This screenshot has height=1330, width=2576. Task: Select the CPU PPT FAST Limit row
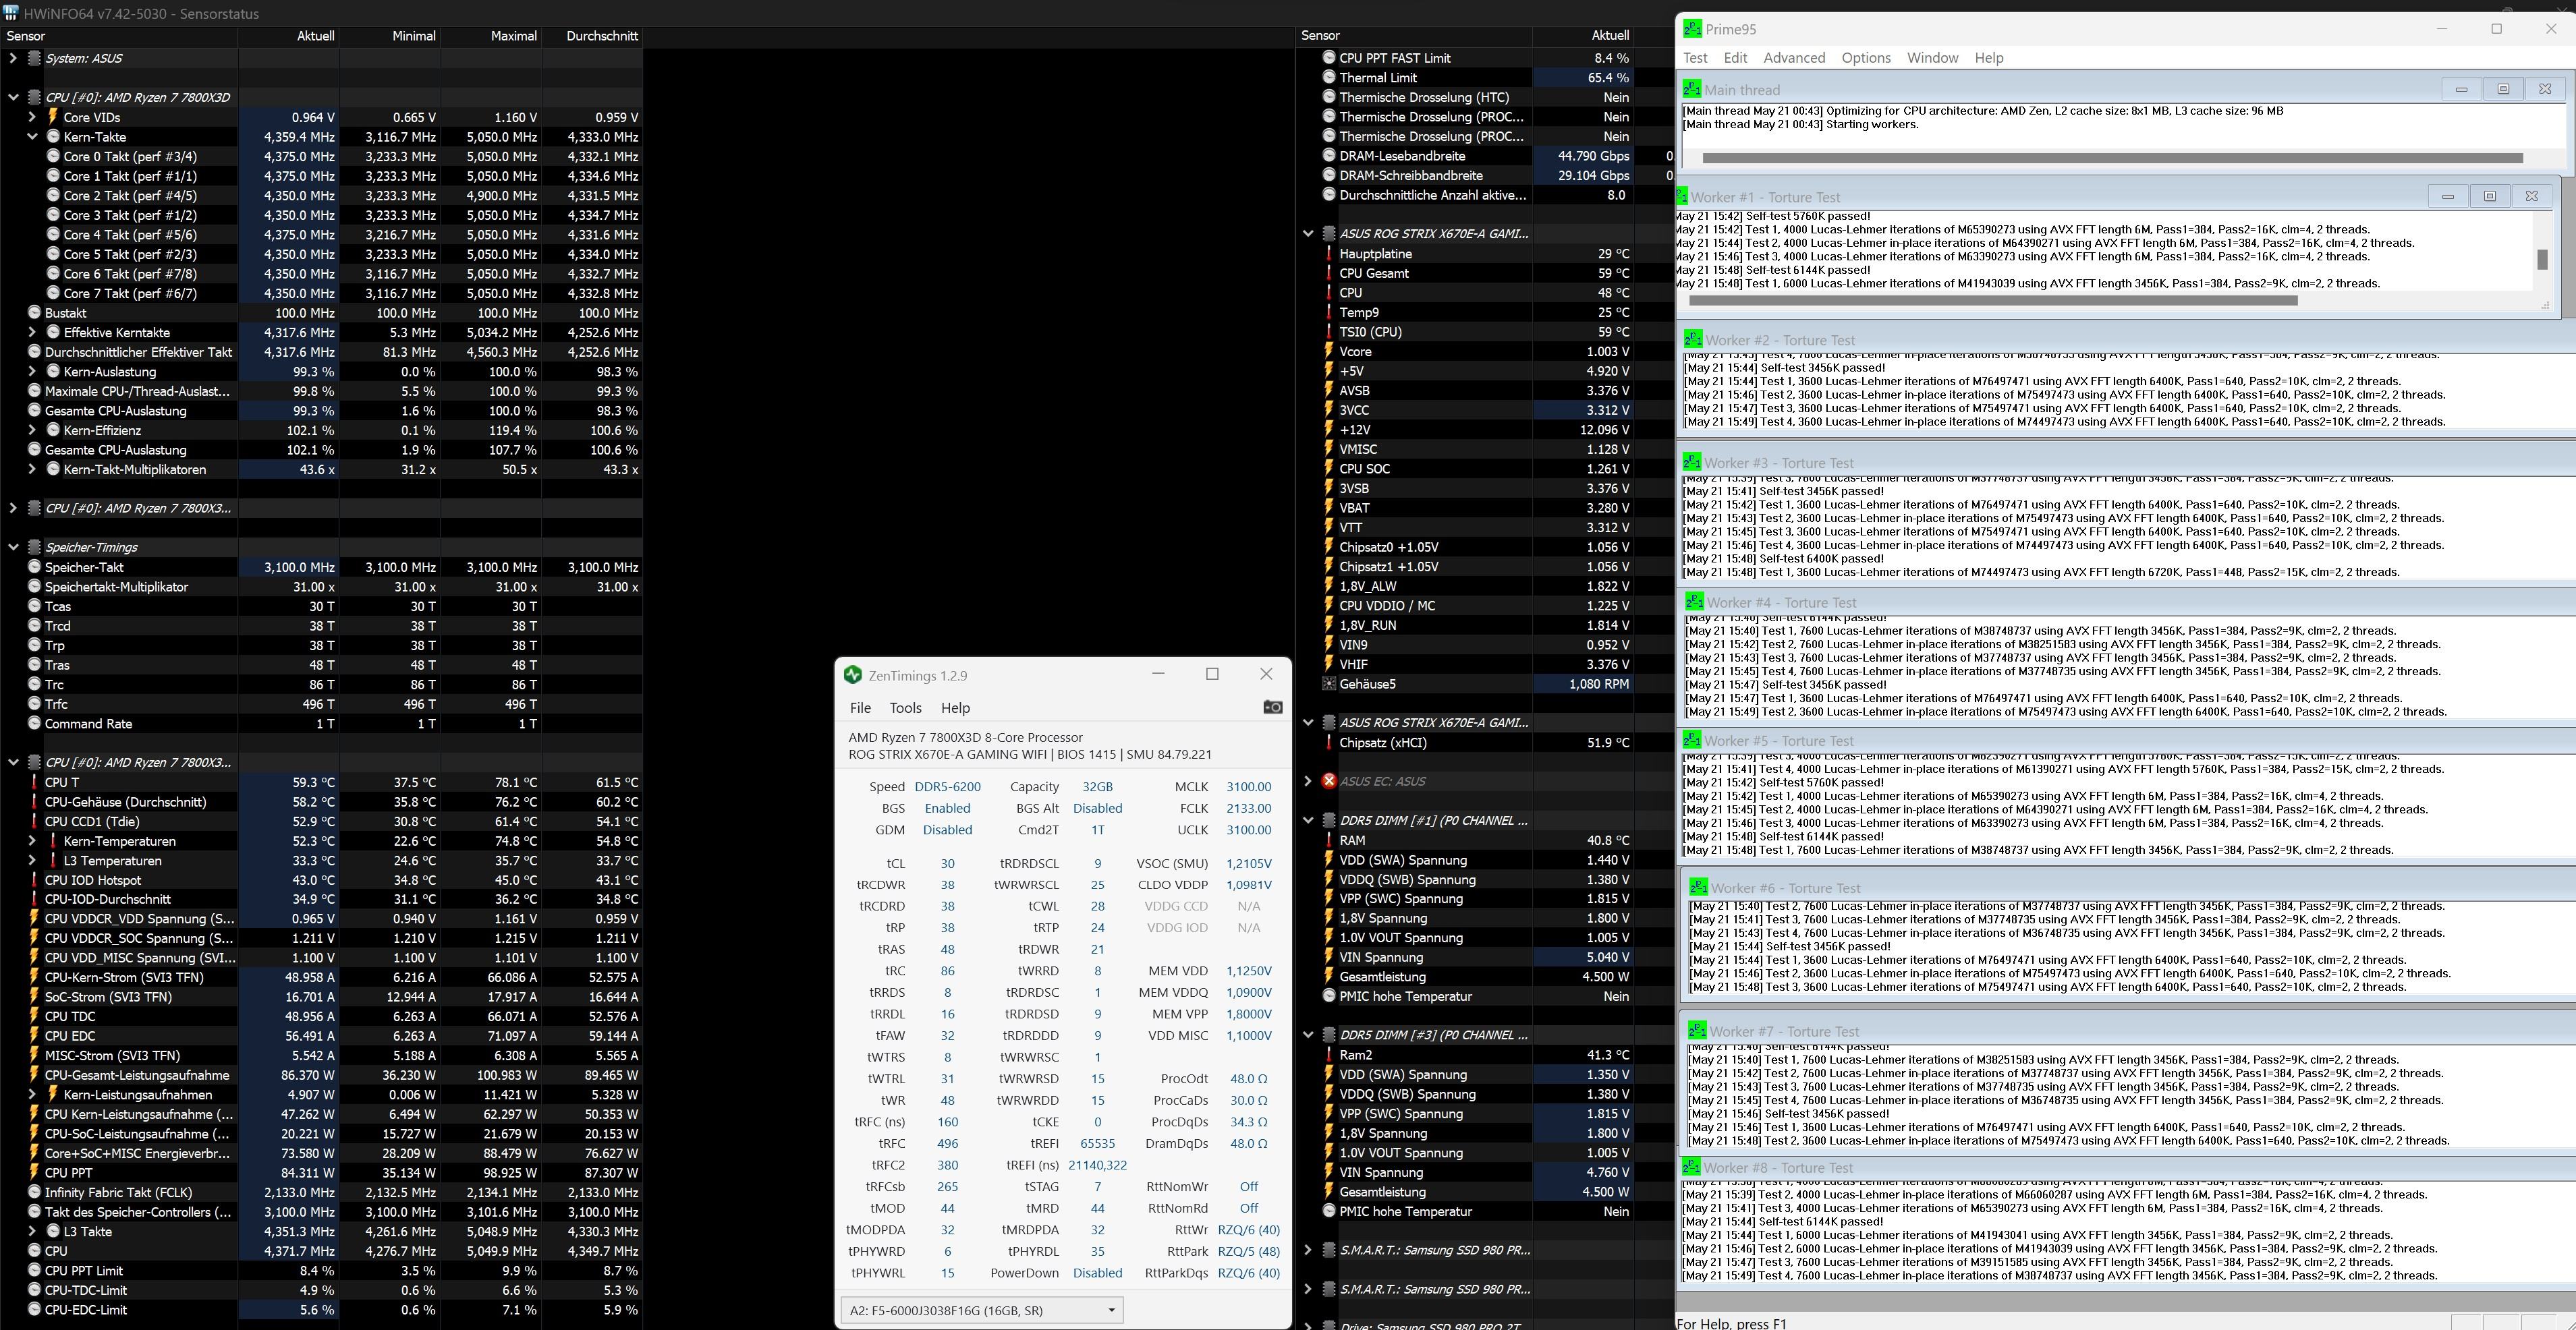coord(1484,58)
